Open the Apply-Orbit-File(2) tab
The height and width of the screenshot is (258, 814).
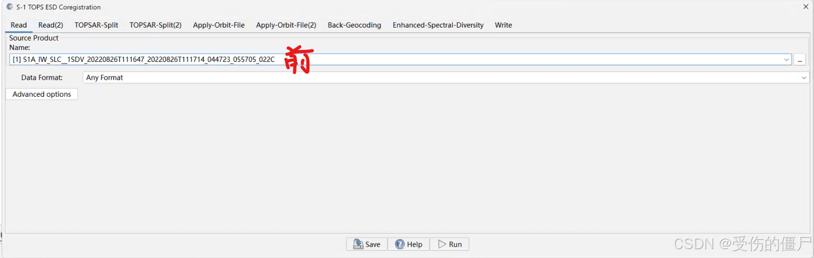[286, 25]
